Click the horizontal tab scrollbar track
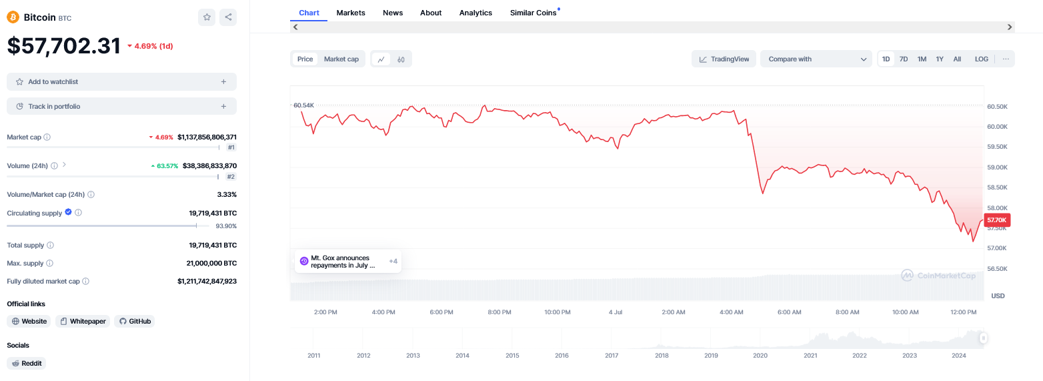 tap(652, 27)
